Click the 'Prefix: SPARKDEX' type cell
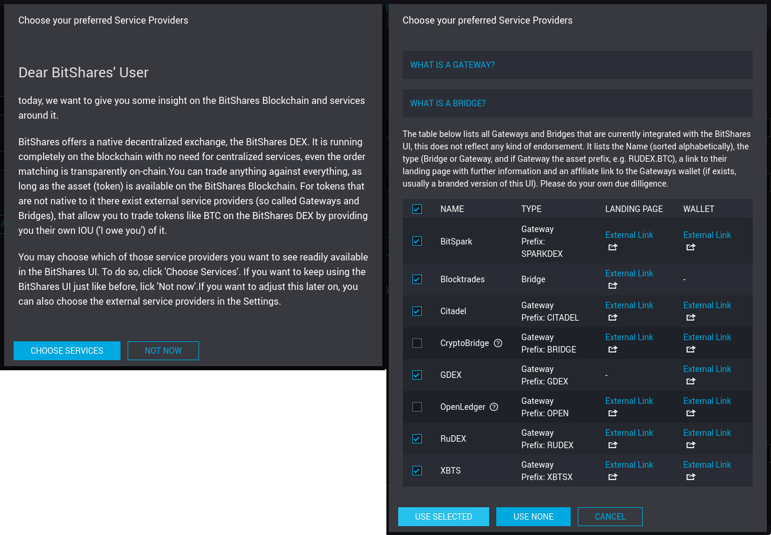The width and height of the screenshot is (771, 535). tap(542, 247)
